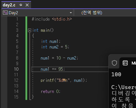Click 'int main()' declaration text
Image resolution: width=136 pixels, height=108 pixels.
click(43, 30)
